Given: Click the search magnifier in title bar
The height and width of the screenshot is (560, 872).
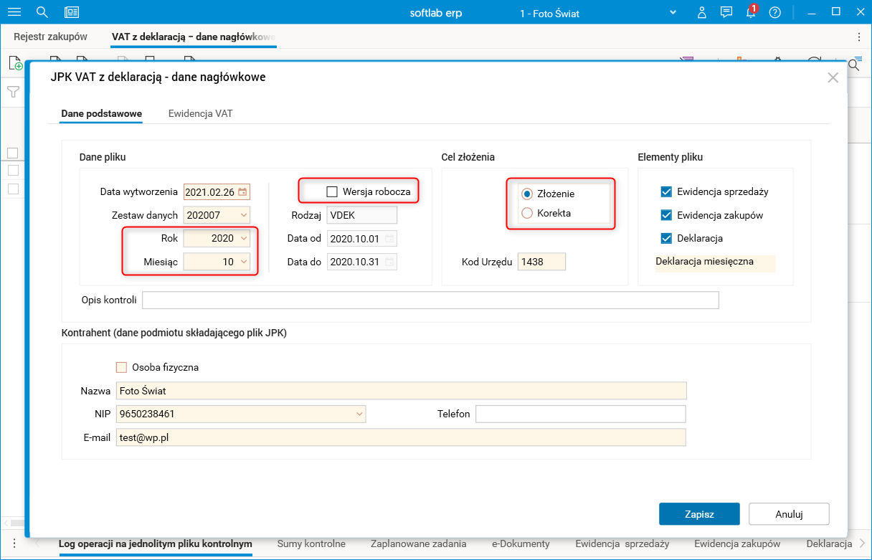Looking at the screenshot, I should [42, 12].
